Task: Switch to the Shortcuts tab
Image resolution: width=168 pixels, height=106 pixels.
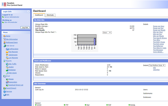Action: (50, 15)
